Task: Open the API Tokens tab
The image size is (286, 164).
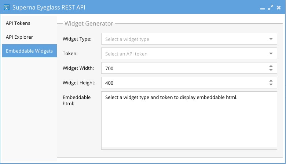Action: tap(18, 23)
